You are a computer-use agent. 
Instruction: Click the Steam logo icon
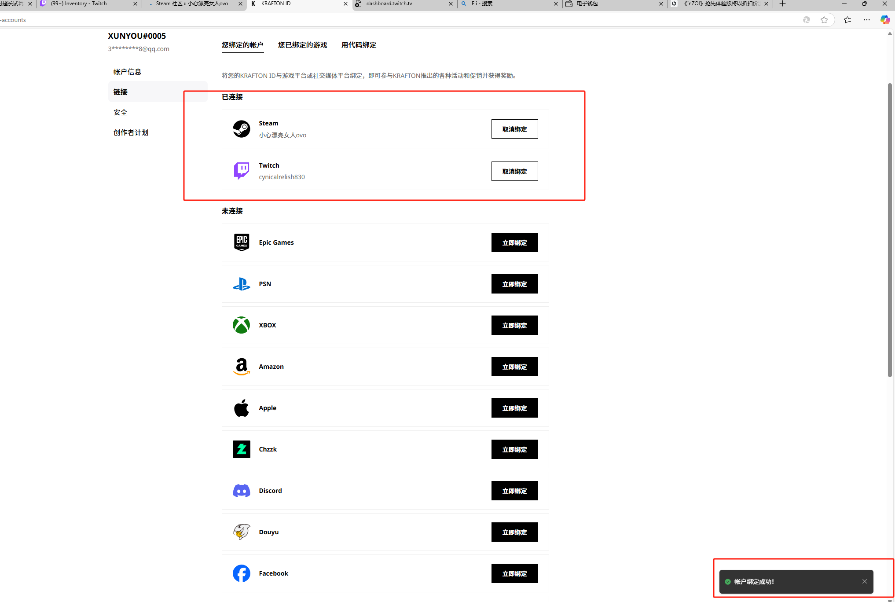pos(242,129)
